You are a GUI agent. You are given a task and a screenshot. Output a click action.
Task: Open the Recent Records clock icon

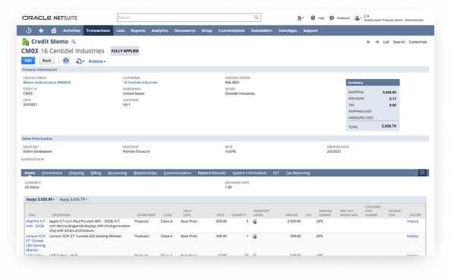[29, 30]
